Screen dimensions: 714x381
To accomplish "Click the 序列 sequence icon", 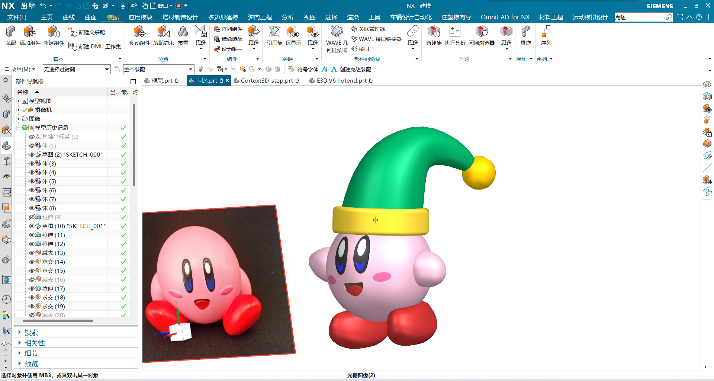I will pyautogui.click(x=546, y=35).
